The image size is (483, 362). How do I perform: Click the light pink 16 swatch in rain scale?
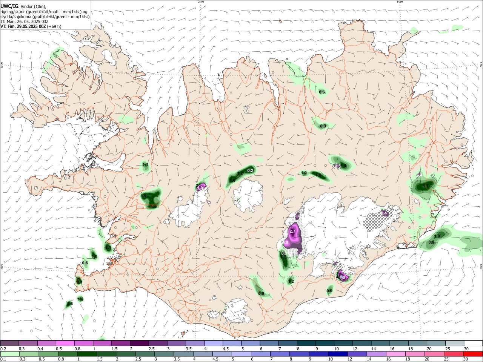click(x=395, y=354)
